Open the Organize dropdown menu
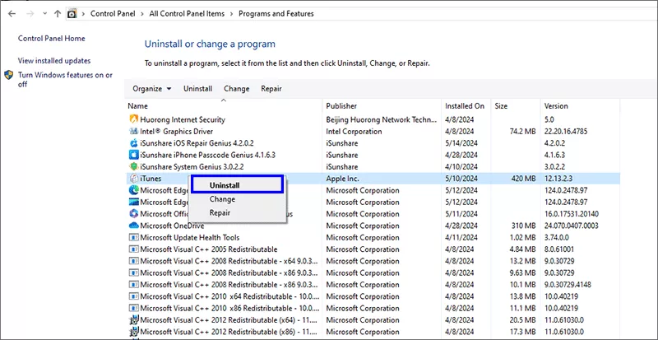 click(x=152, y=89)
